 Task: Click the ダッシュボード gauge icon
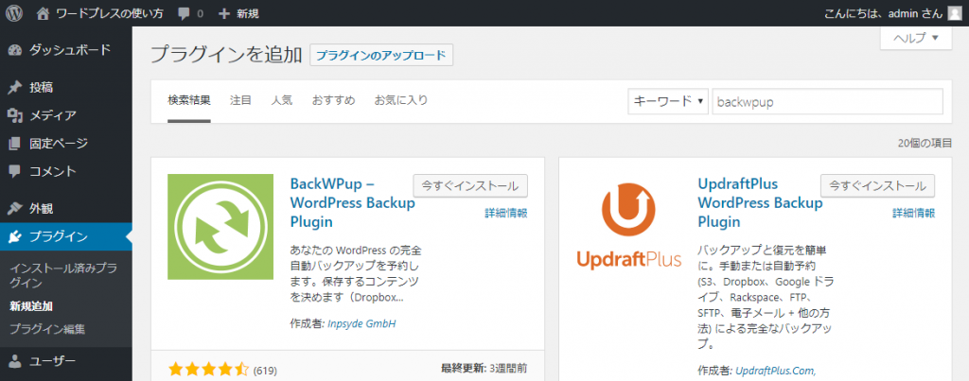coord(15,50)
